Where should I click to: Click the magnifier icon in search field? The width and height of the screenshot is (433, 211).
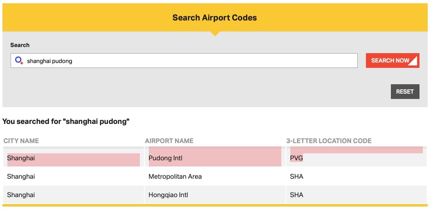pyautogui.click(x=19, y=61)
